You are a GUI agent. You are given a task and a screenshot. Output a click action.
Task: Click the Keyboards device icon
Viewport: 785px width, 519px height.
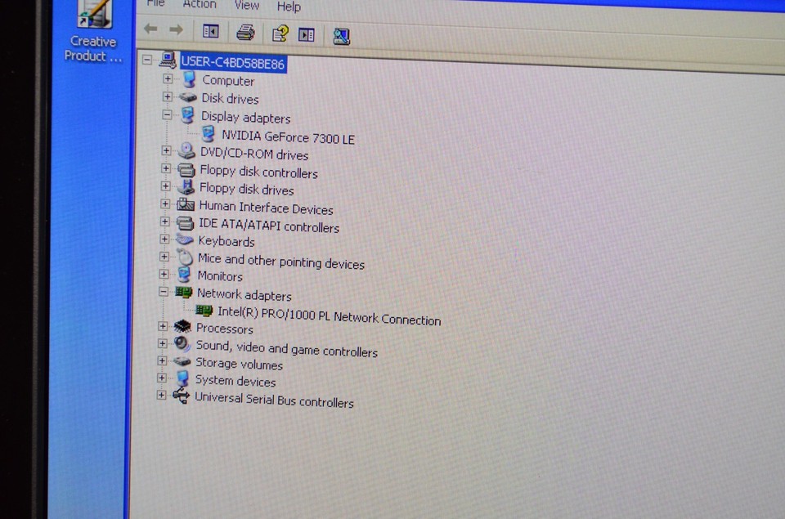coord(183,239)
